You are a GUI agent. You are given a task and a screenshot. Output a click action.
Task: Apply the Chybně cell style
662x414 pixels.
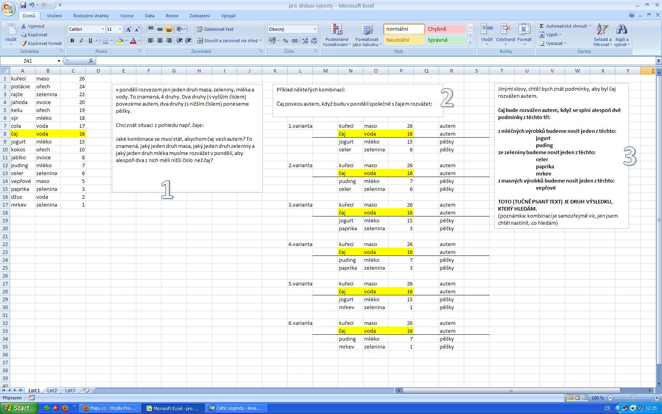[445, 29]
